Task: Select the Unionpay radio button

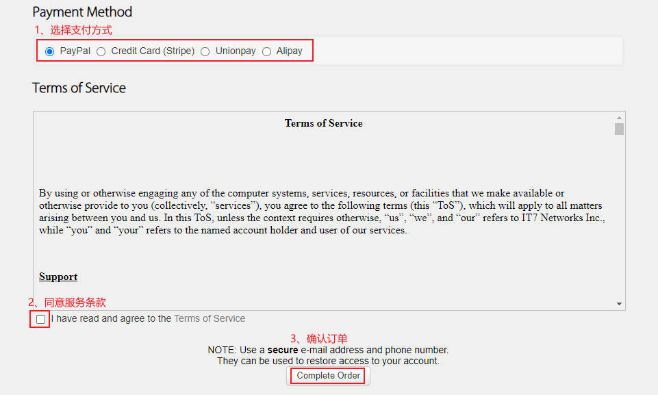Action: (205, 51)
